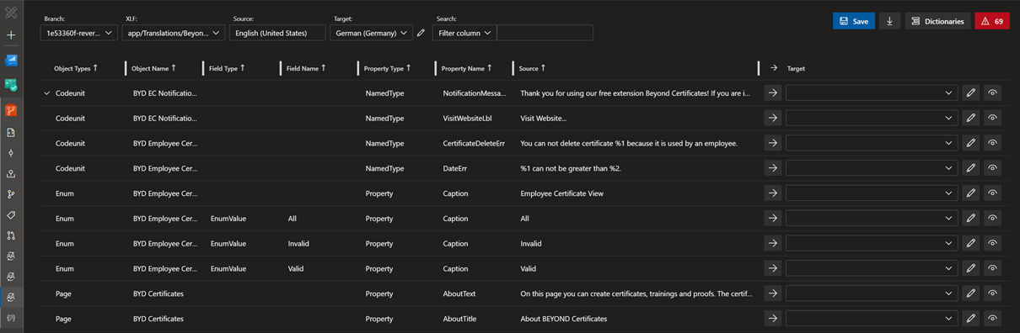Copy source to target for DateErr row
Screen dimensions: 1020x333
(773, 168)
